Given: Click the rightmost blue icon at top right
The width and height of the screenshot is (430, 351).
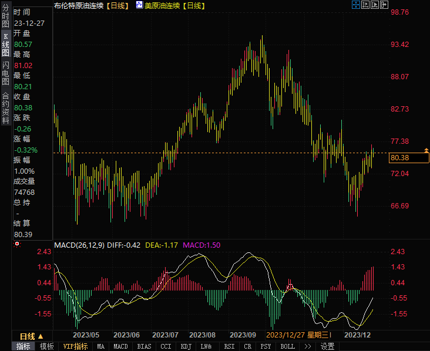Looking at the screenshot, I should (385, 5).
